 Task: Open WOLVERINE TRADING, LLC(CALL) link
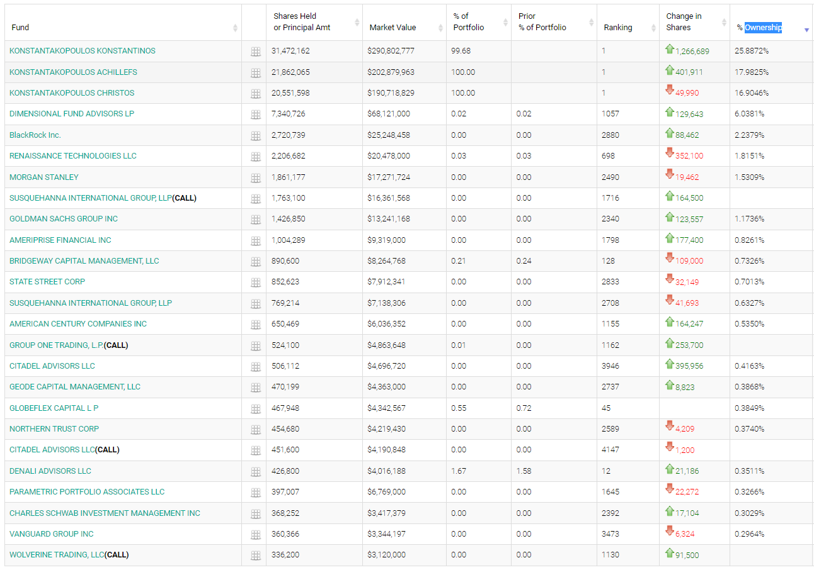pyautogui.click(x=69, y=555)
